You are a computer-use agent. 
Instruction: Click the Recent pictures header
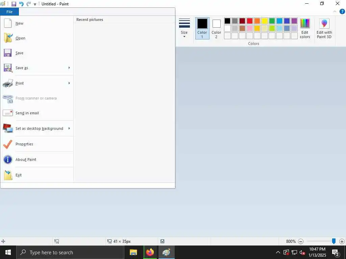[x=90, y=20]
